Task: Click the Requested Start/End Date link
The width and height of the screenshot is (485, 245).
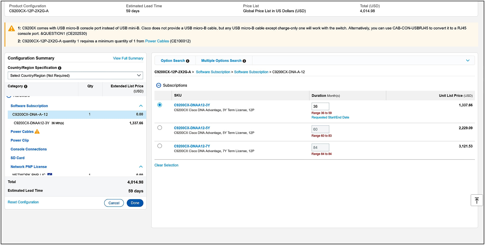Action: (330, 117)
